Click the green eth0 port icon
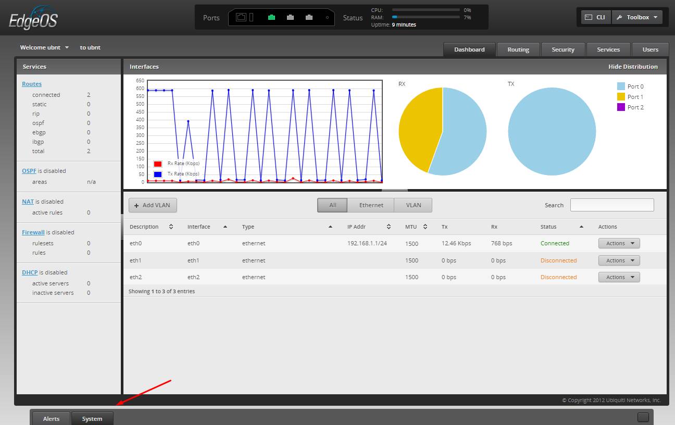This screenshot has width=675, height=425. [271, 18]
